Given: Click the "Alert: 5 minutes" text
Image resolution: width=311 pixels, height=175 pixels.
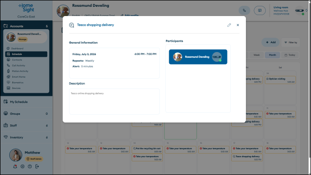Looking at the screenshot, I should point(83,66).
